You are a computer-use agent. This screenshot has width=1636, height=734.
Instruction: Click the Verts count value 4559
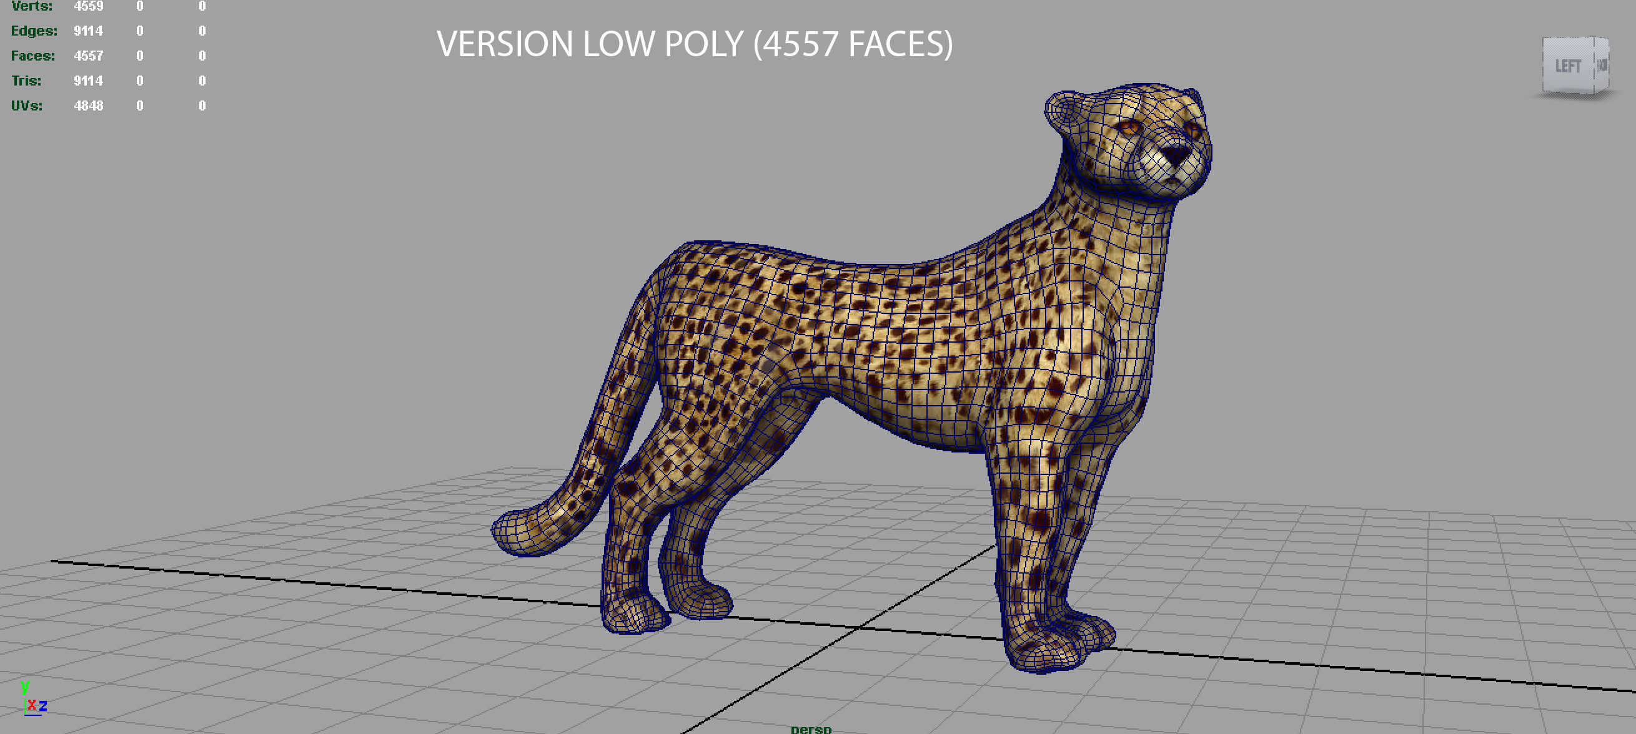[88, 6]
